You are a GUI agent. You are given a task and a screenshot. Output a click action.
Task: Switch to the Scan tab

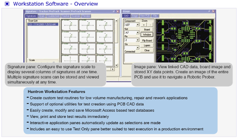click(x=42, y=16)
